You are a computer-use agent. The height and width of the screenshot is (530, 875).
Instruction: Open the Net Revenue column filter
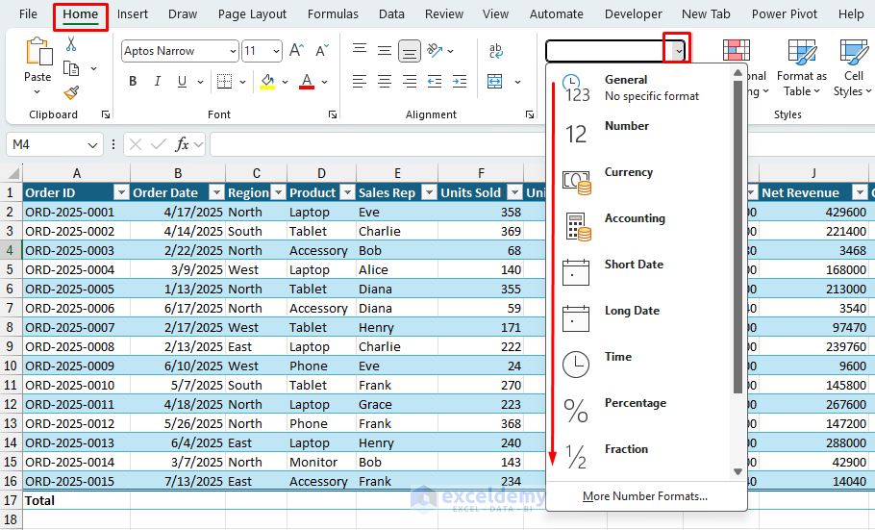pyautogui.click(x=860, y=192)
